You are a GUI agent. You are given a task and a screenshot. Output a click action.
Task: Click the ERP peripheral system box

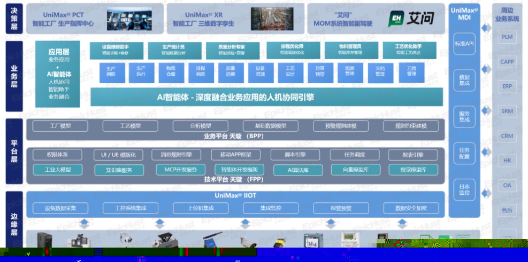pyautogui.click(x=507, y=86)
